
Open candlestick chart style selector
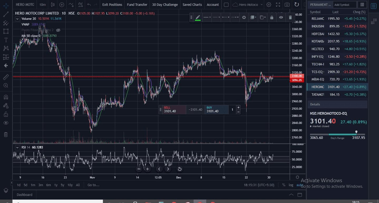point(53,4)
